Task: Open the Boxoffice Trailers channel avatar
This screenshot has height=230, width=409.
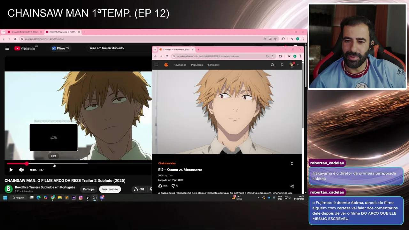Action: pyautogui.click(x=8, y=189)
